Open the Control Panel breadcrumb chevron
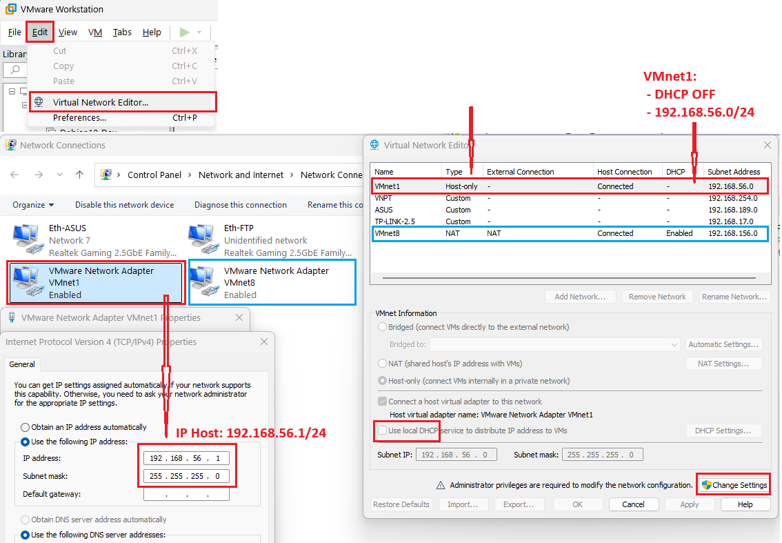Screen dimensions: 782x543 119,175
